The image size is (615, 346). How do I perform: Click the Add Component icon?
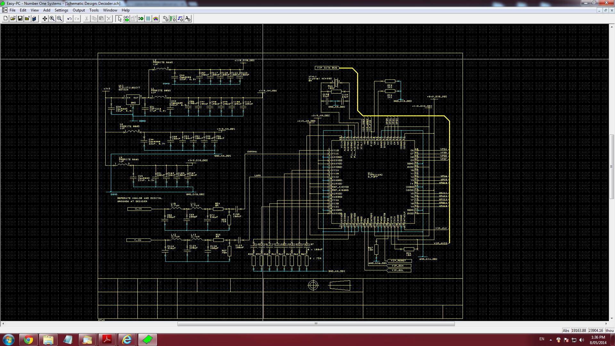tap(166, 19)
